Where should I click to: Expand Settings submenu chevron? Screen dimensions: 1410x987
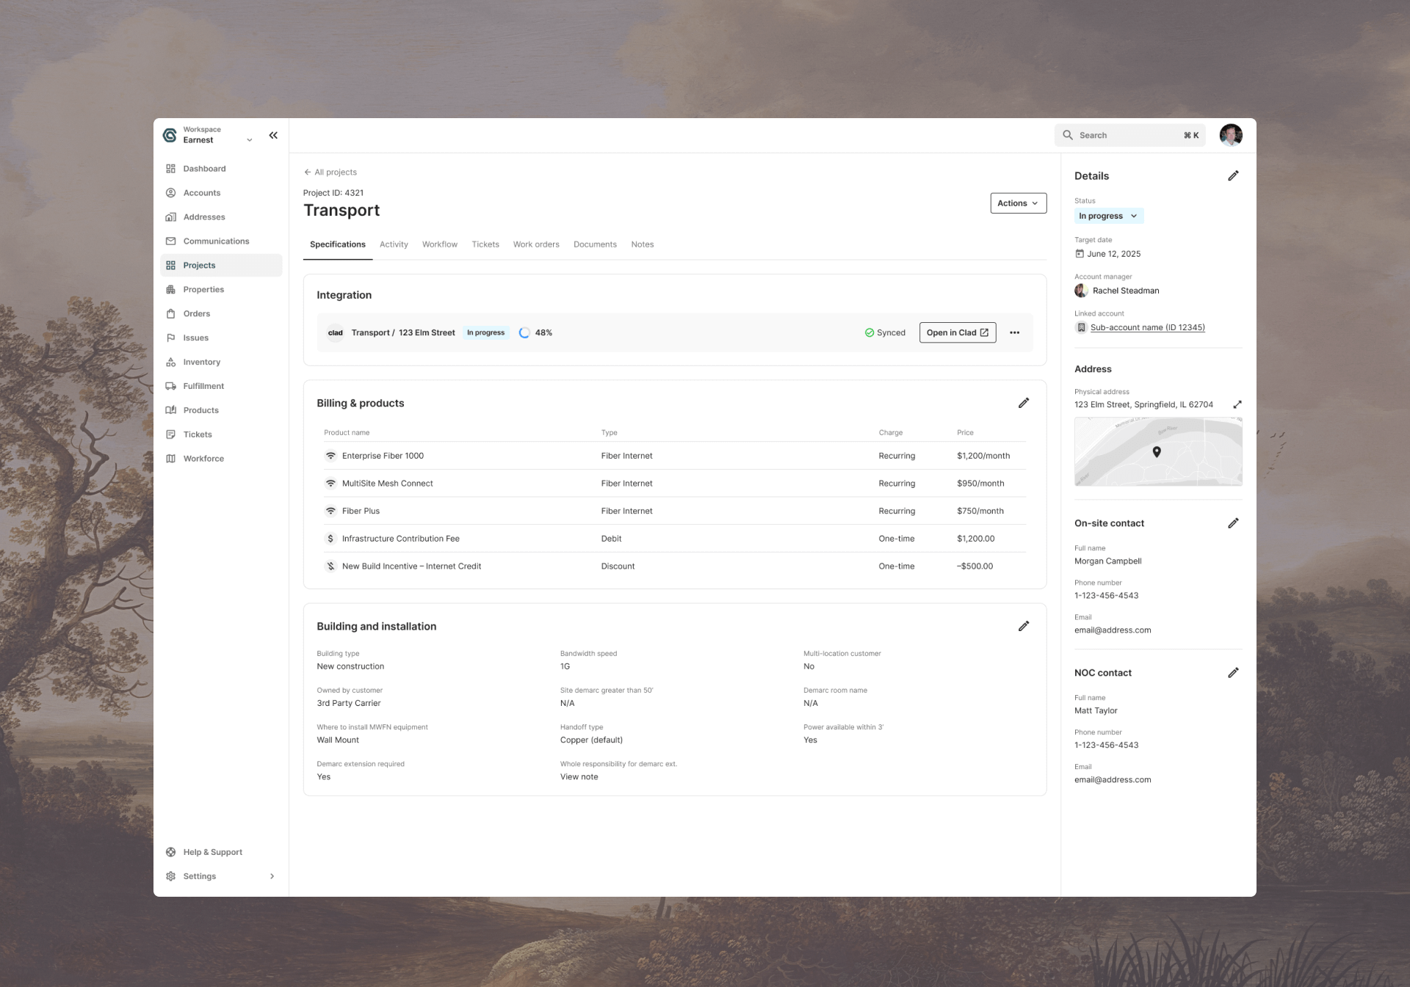click(272, 876)
